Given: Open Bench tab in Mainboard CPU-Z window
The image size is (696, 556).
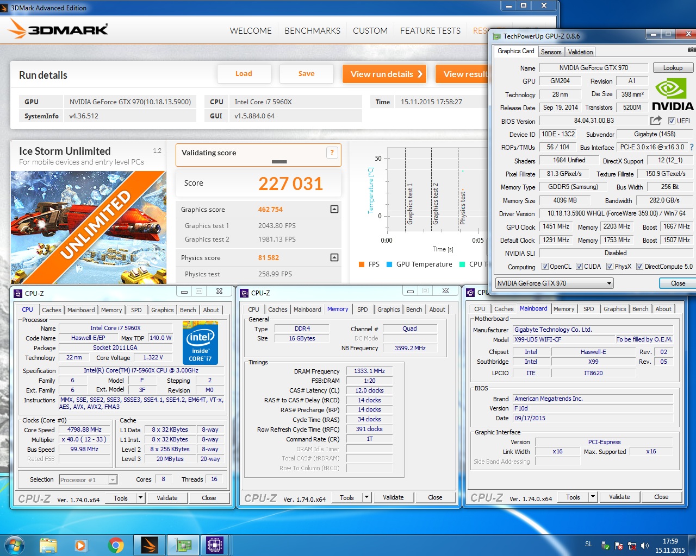Looking at the screenshot, I should click(x=640, y=309).
